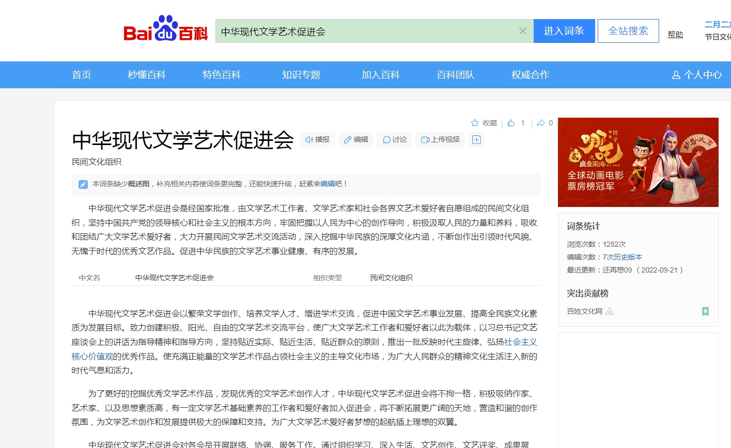
Task: Click the new-page plus icon below the share icon
Action: [476, 139]
